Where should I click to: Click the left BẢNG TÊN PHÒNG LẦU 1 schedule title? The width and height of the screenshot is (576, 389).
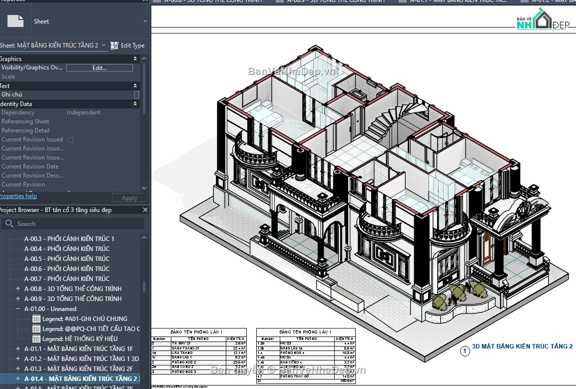tap(196, 331)
